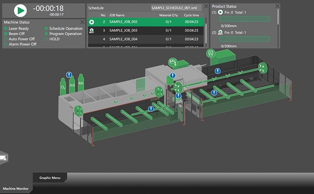Click the chiller unit icon above the machine

(173, 62)
